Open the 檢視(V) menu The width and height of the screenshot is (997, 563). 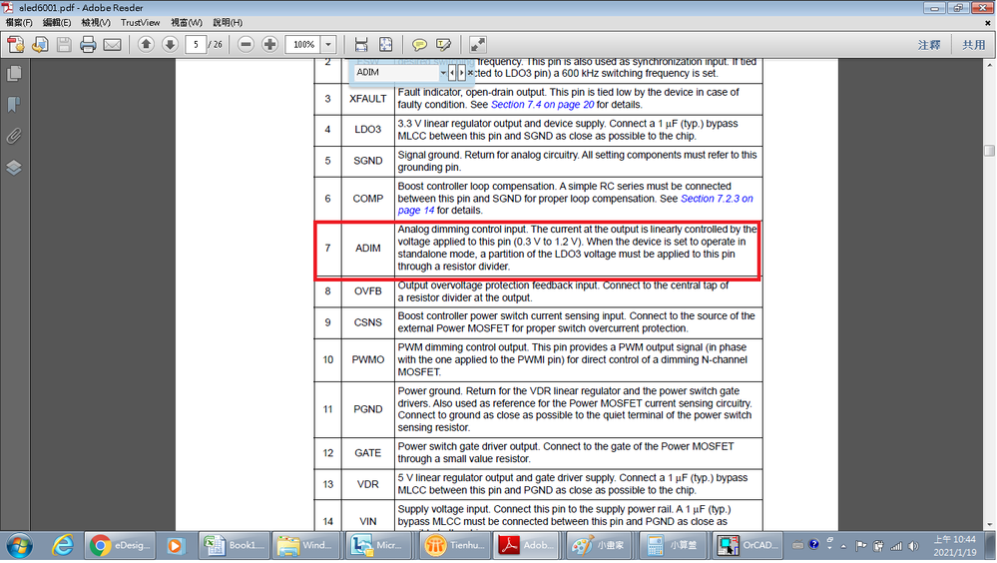(x=96, y=22)
